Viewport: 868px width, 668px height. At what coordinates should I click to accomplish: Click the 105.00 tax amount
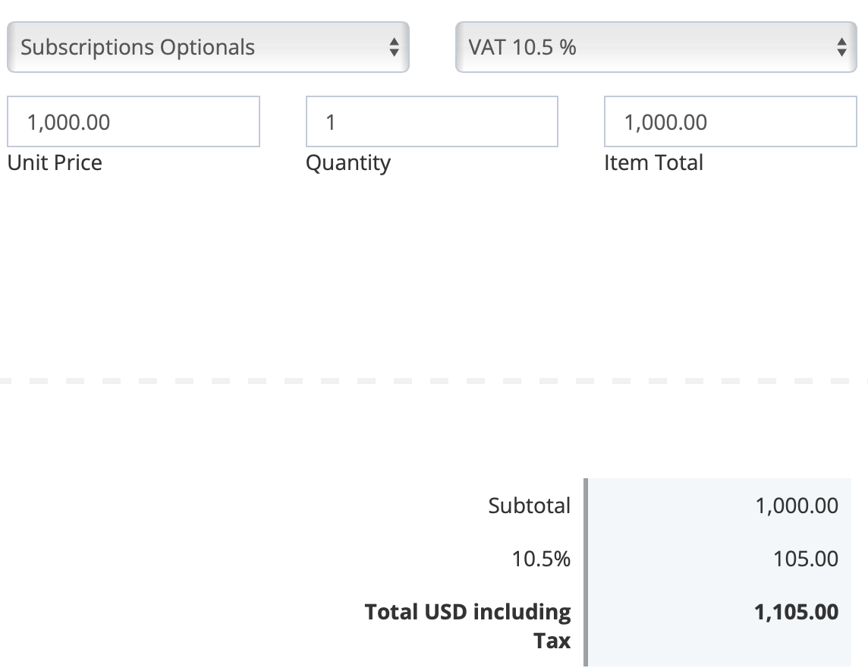click(x=806, y=559)
